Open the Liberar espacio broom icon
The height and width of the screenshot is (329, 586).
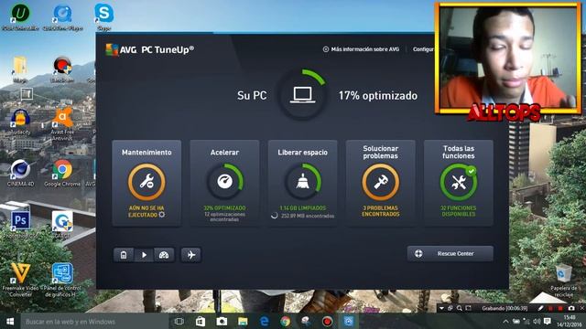302,182
